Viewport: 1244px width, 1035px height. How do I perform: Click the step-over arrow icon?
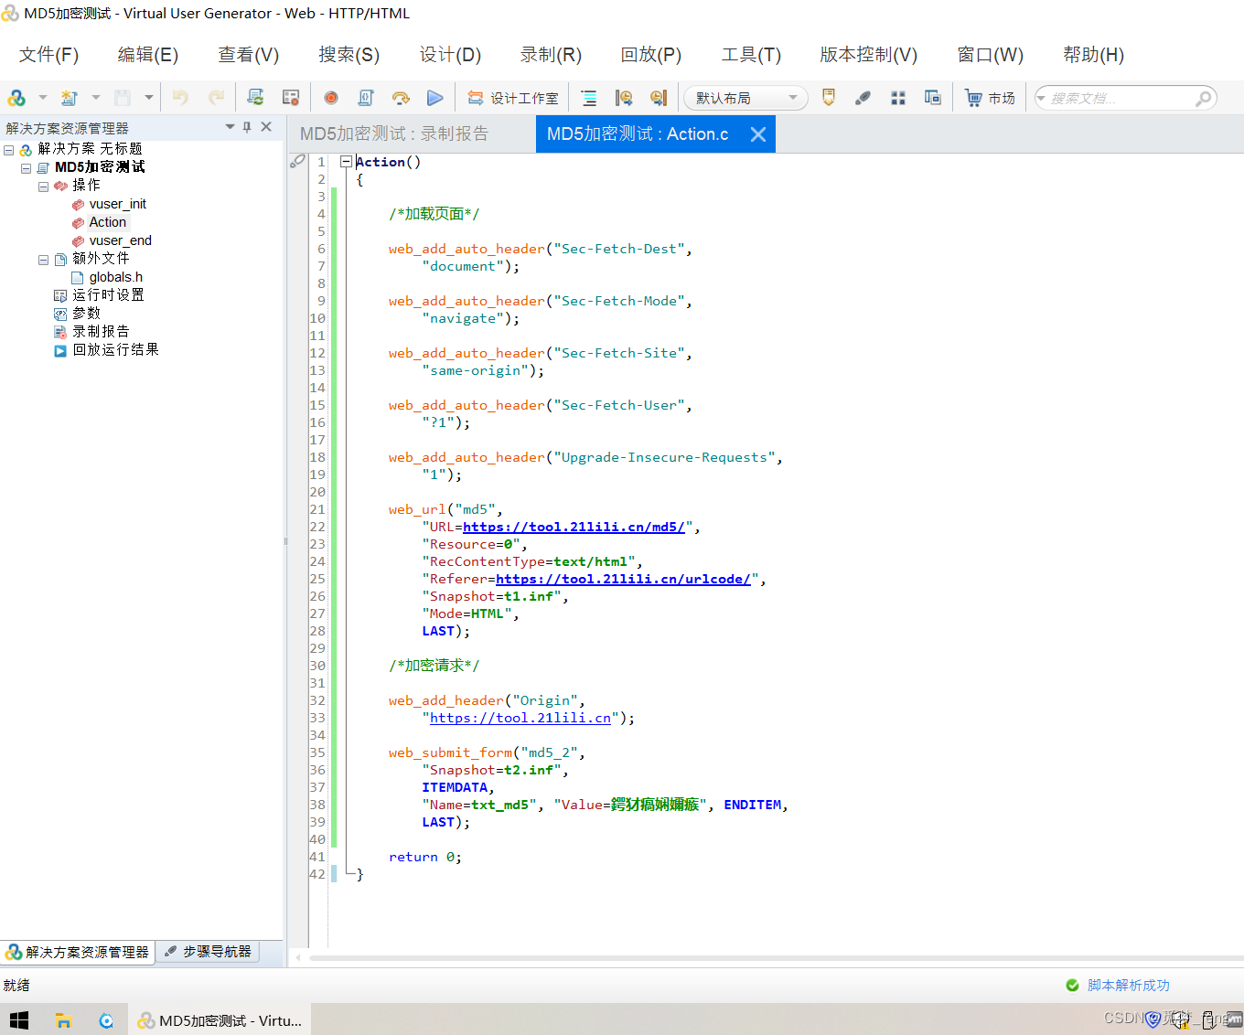(401, 98)
